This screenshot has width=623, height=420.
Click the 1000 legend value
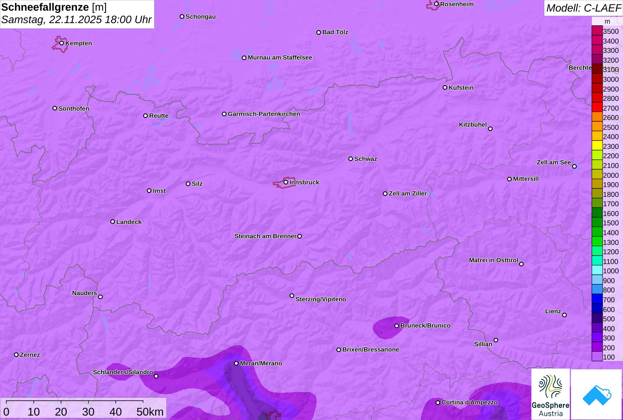(611, 271)
